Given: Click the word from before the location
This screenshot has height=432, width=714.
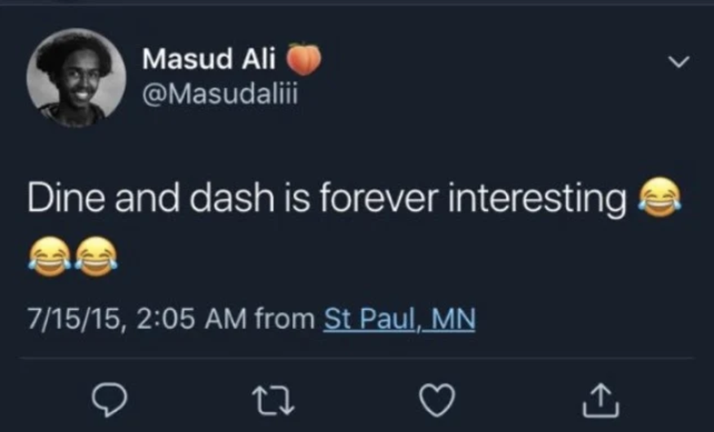Looking at the screenshot, I should (x=285, y=320).
